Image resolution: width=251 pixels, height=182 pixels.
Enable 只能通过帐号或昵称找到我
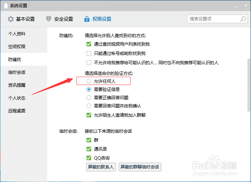point(89,53)
